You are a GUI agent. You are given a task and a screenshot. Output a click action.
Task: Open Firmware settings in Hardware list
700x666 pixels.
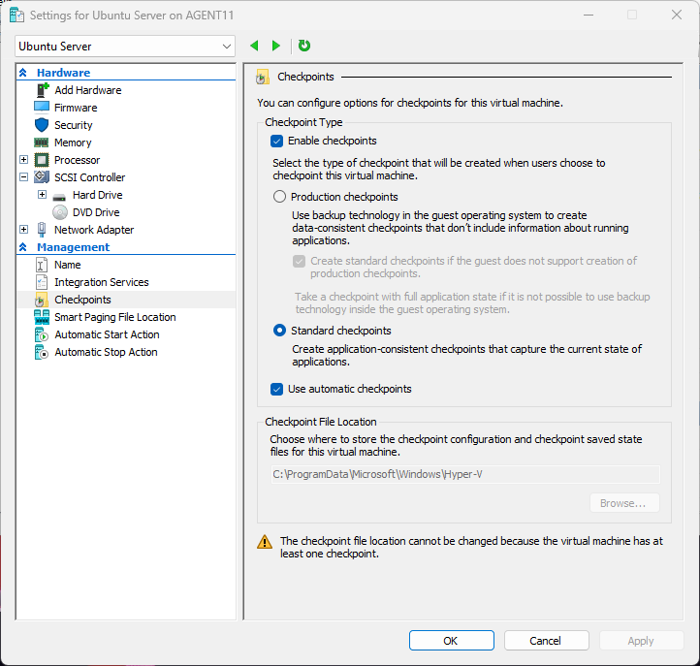[x=76, y=108]
